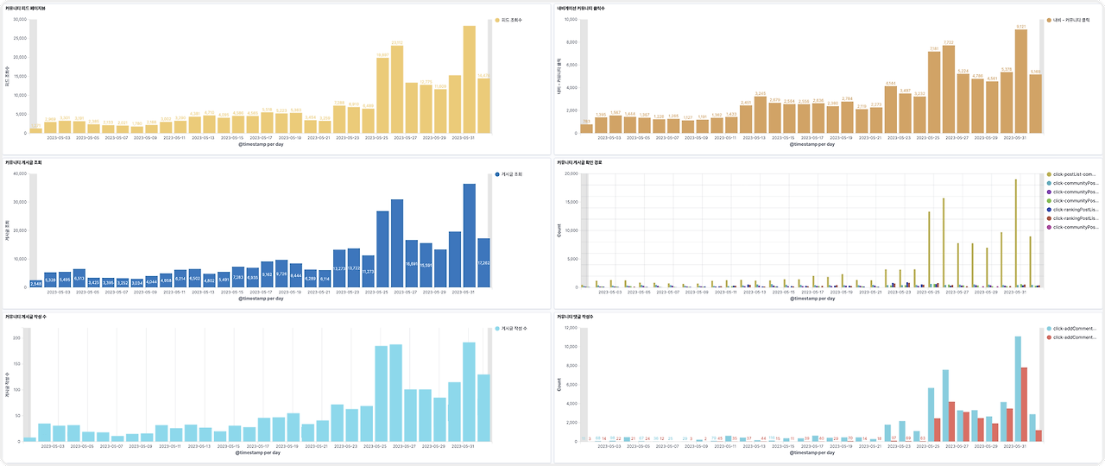
Task: Toggle the click-postList-com... legend series
Action: click(1073, 174)
